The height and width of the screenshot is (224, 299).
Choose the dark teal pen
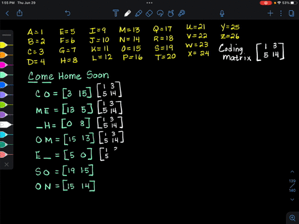(6, 144)
